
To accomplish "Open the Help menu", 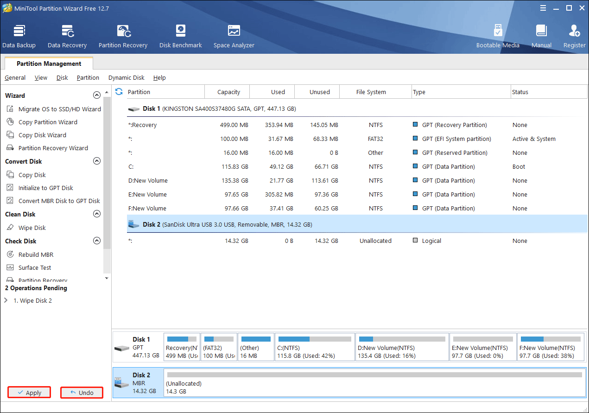I will [159, 77].
